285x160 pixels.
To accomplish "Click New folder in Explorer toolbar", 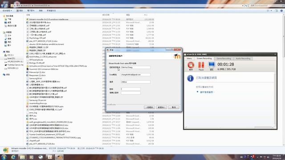I will click(51, 11).
